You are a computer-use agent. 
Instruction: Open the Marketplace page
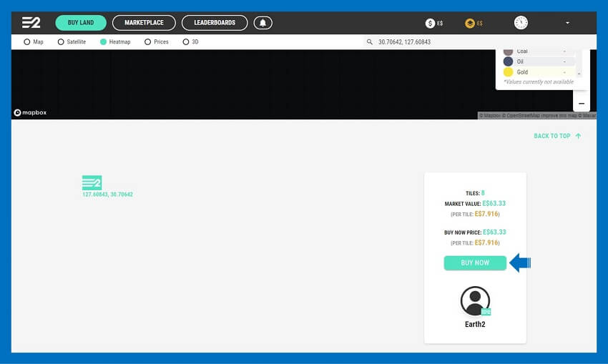click(144, 23)
